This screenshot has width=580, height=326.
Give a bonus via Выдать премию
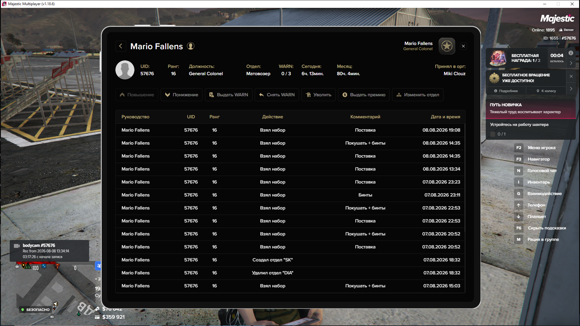(364, 95)
